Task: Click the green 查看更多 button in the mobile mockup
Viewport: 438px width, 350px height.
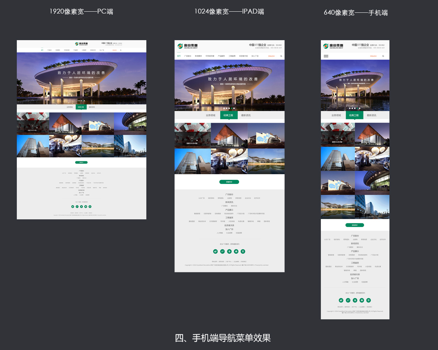Action: pyautogui.click(x=354, y=225)
